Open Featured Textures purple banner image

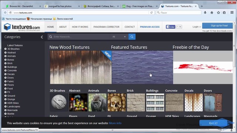coord(142,67)
